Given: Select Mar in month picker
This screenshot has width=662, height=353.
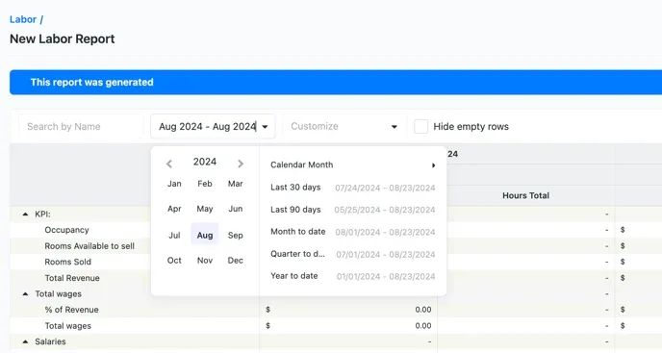Looking at the screenshot, I should [235, 184].
